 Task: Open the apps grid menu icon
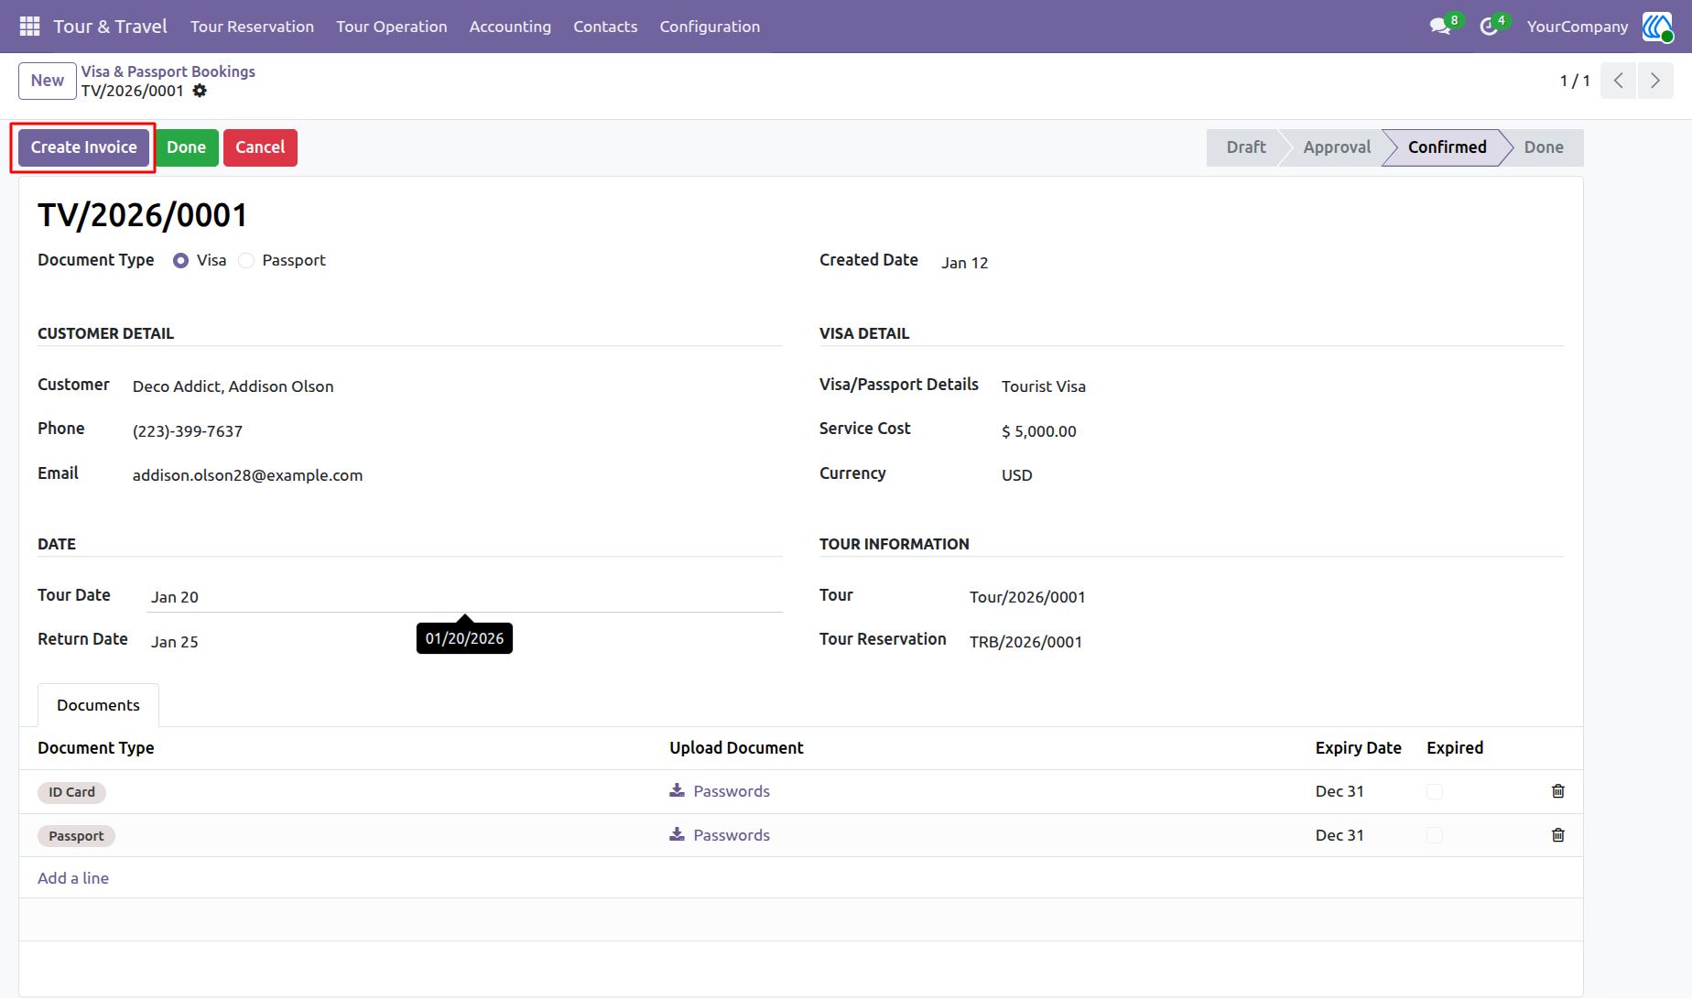click(x=29, y=27)
